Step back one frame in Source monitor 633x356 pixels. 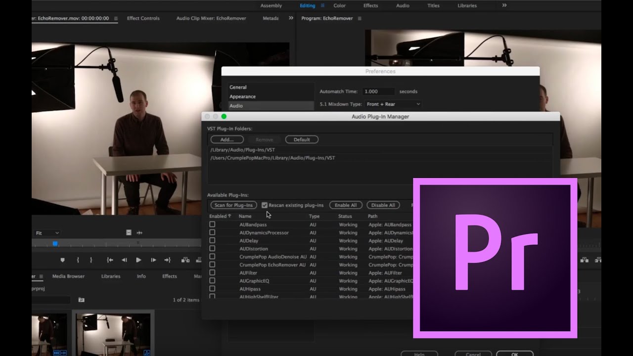tap(124, 260)
